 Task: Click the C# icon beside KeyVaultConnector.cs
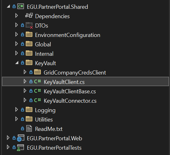(37, 100)
